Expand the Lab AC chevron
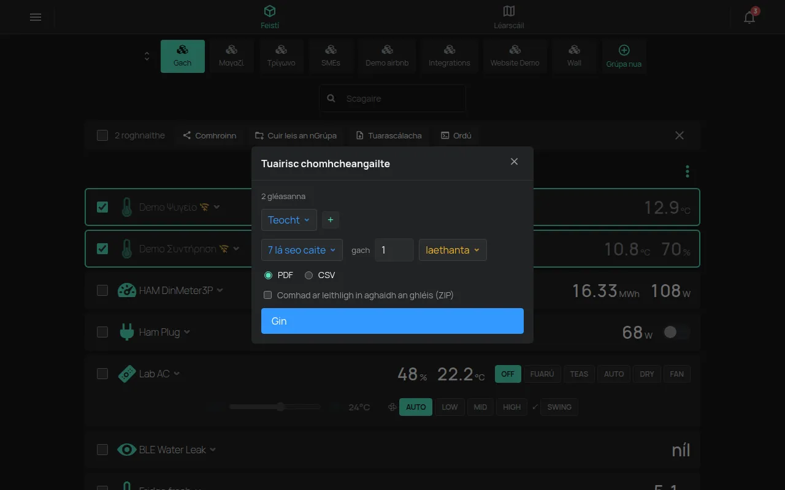The height and width of the screenshot is (490, 785). tap(176, 374)
